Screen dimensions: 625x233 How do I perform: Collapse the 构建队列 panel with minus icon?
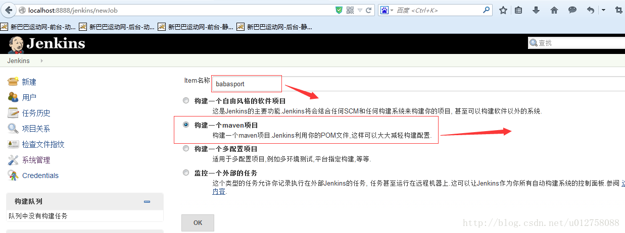coord(147,201)
